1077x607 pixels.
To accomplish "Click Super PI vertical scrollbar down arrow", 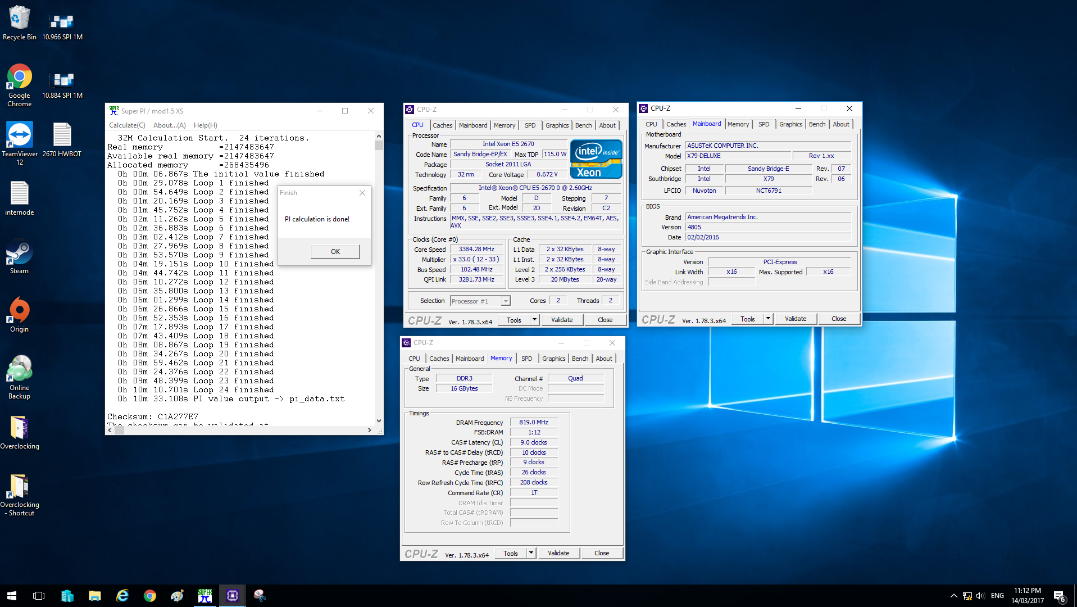I will 379,420.
